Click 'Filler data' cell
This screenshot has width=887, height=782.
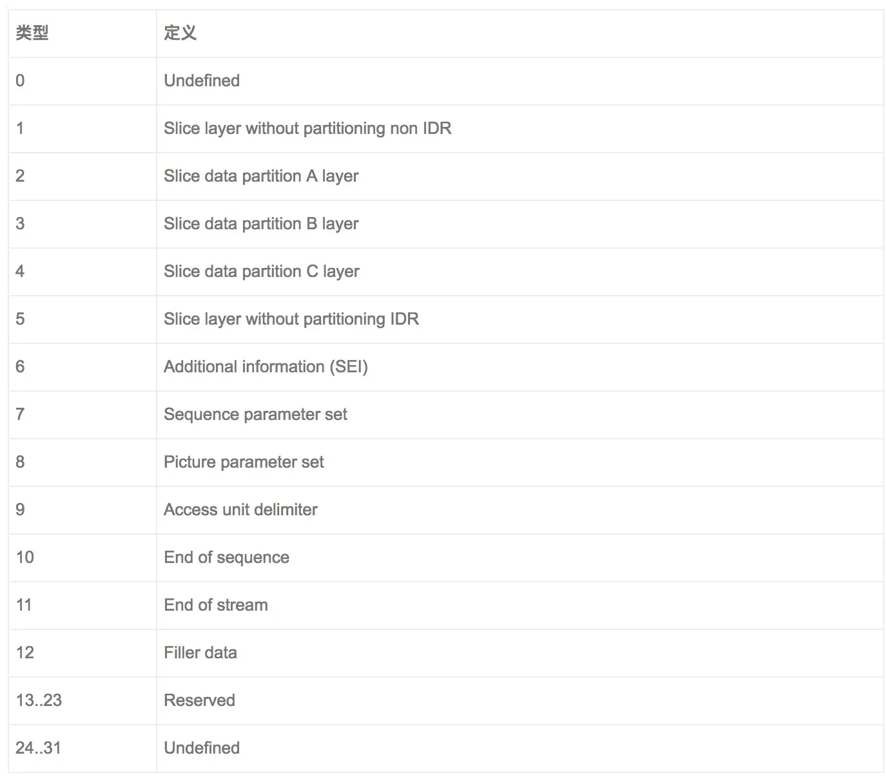[520, 653]
